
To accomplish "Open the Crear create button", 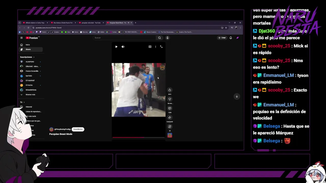I will [x=222, y=38].
